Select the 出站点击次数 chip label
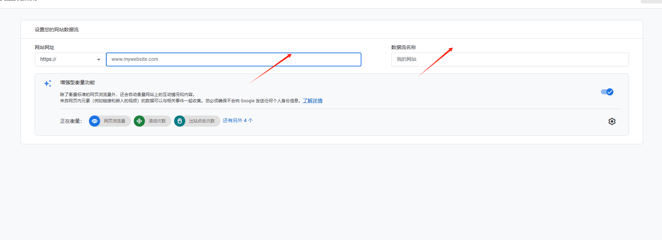This screenshot has width=662, height=240. point(202,121)
